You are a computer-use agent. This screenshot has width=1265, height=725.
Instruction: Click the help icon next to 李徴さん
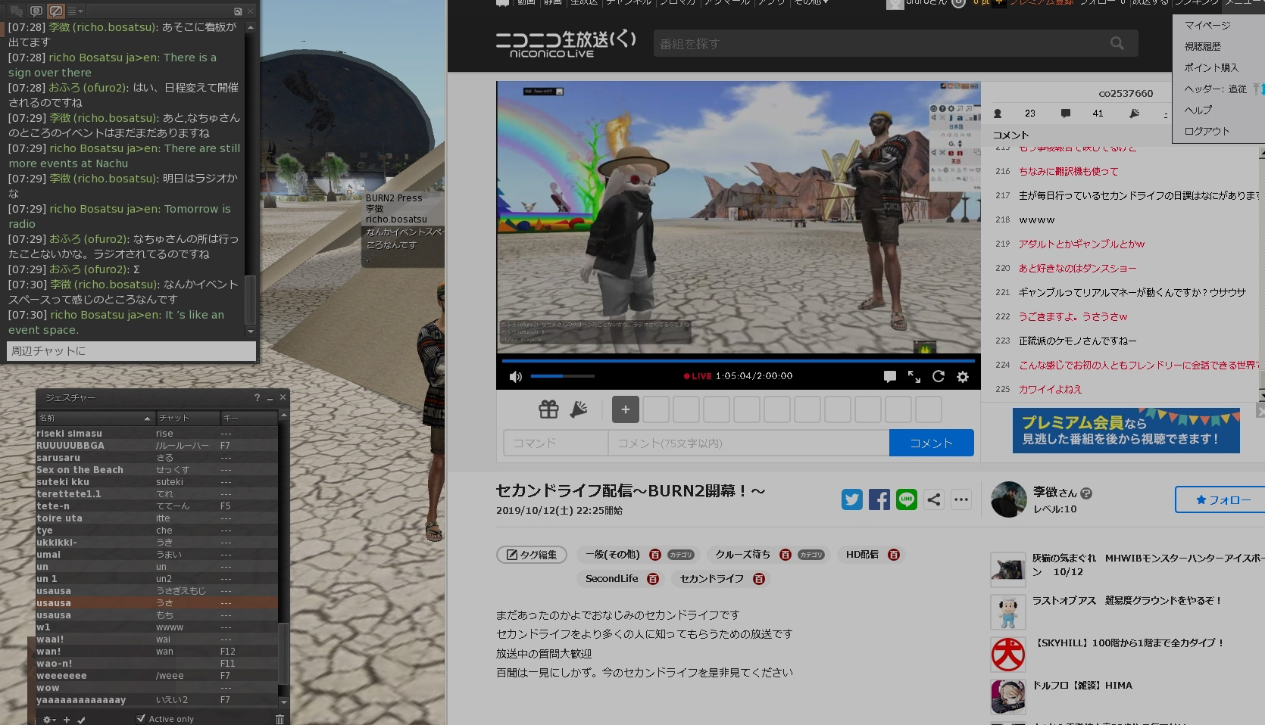pyautogui.click(x=1086, y=493)
